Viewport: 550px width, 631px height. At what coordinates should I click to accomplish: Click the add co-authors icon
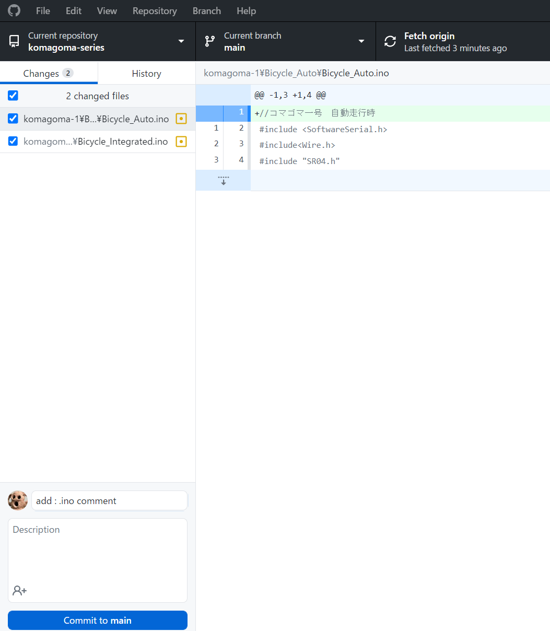point(20,591)
